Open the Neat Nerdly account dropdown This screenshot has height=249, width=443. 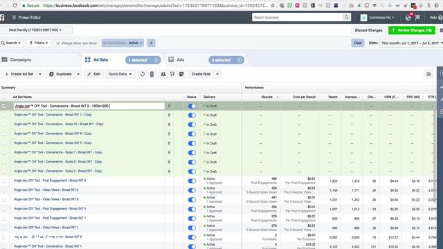coord(35,30)
